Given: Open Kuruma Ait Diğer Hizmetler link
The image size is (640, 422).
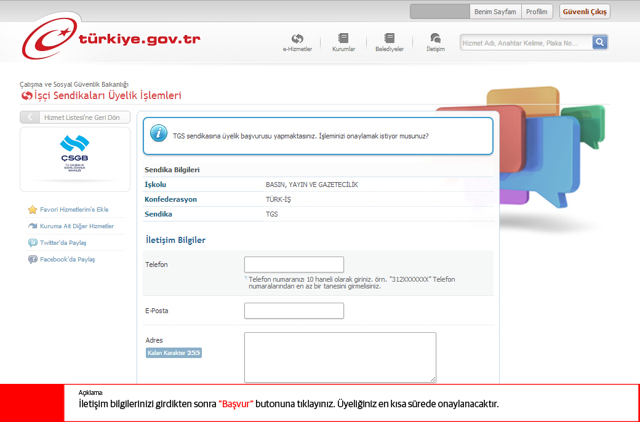Looking at the screenshot, I should 76,226.
